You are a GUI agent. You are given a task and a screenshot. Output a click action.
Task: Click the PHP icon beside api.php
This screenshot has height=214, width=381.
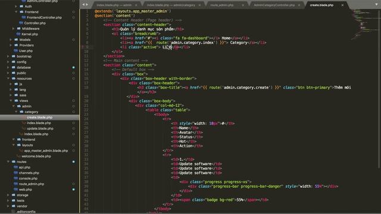click(16, 167)
